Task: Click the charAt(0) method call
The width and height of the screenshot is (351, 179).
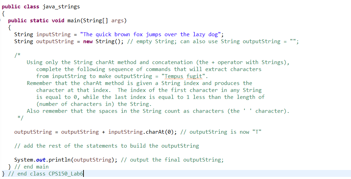Action: click(160, 132)
